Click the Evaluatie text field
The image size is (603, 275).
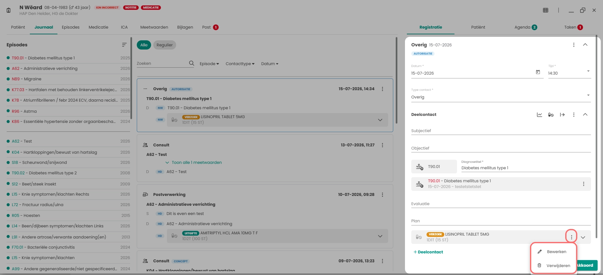[501, 204]
